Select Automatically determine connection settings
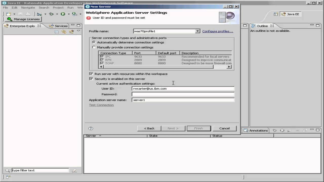The height and width of the screenshot is (182, 324). point(128,42)
